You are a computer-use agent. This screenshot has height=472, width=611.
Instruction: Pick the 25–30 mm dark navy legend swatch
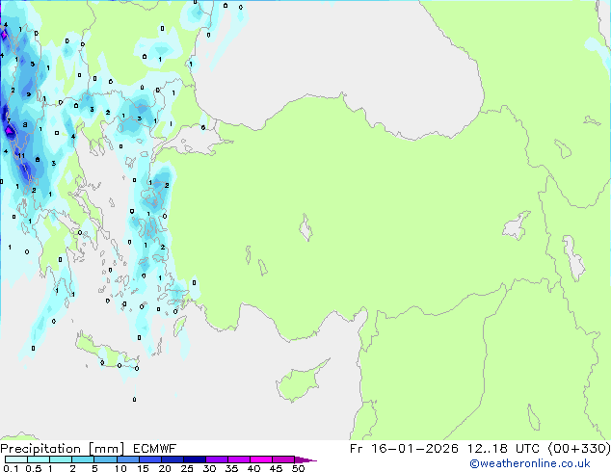[x=195, y=459]
